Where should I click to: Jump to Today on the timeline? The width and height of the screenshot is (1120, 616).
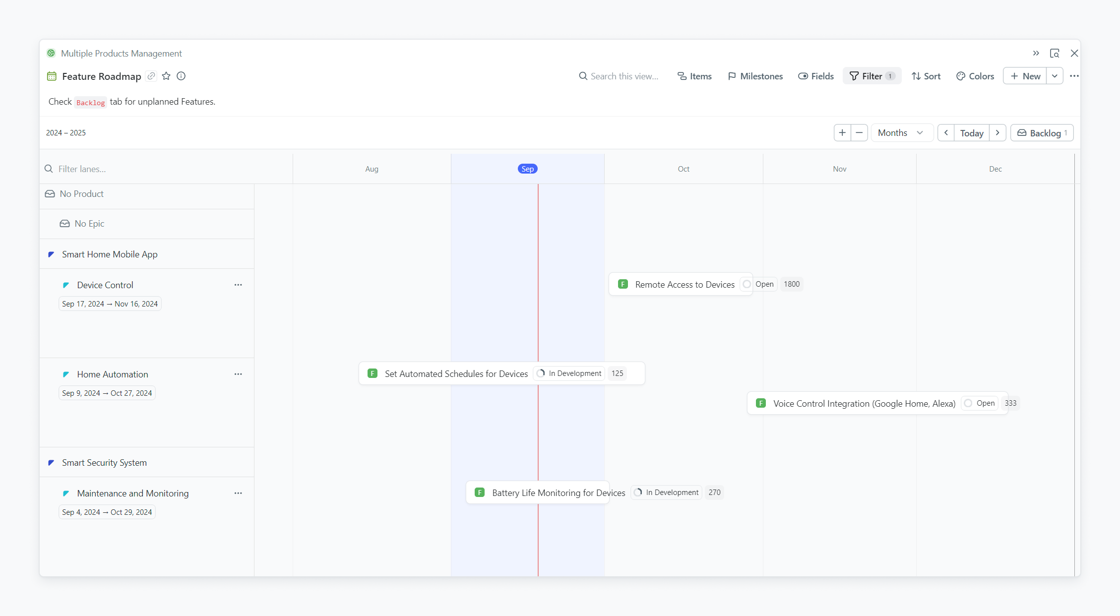[x=971, y=132]
